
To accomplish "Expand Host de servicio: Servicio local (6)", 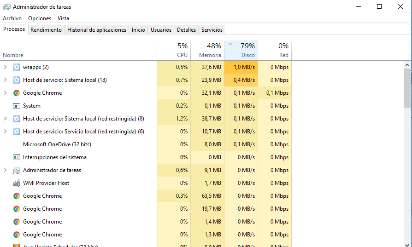I will [5, 132].
